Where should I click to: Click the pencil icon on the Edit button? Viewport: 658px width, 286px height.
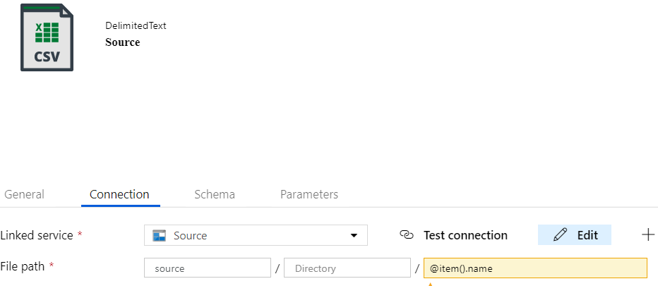coord(561,234)
